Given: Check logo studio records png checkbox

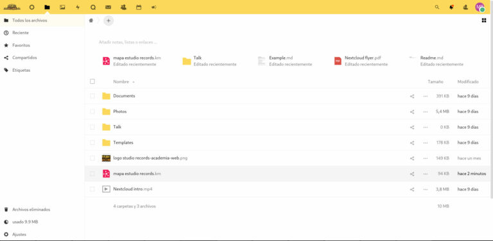Looking at the screenshot, I should [92, 158].
